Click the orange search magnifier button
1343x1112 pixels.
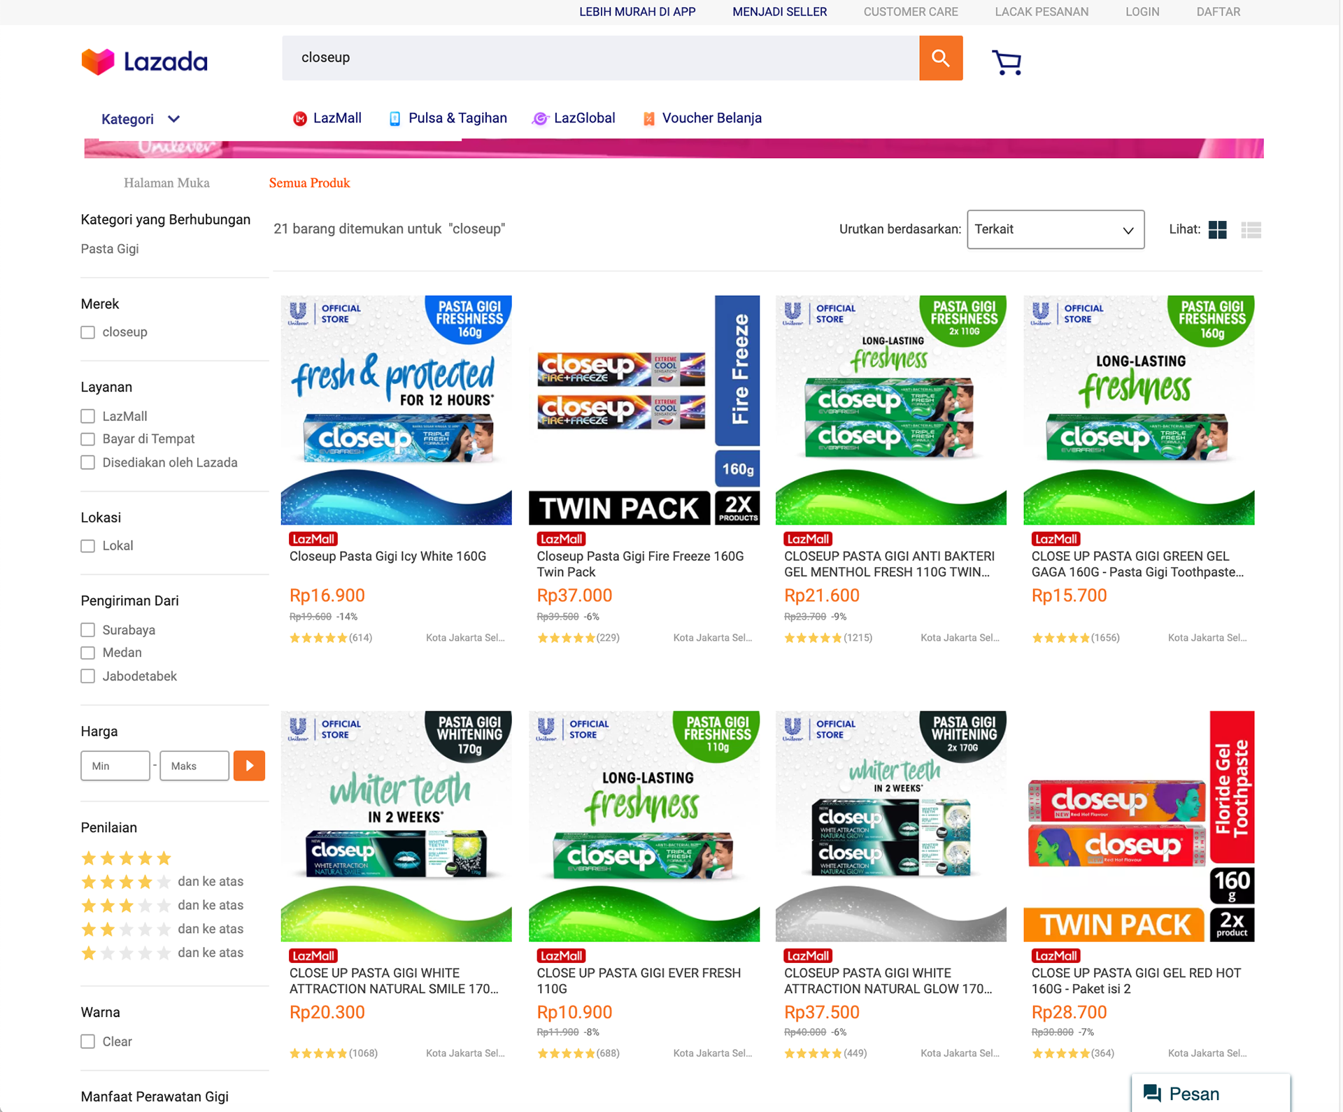pos(941,58)
